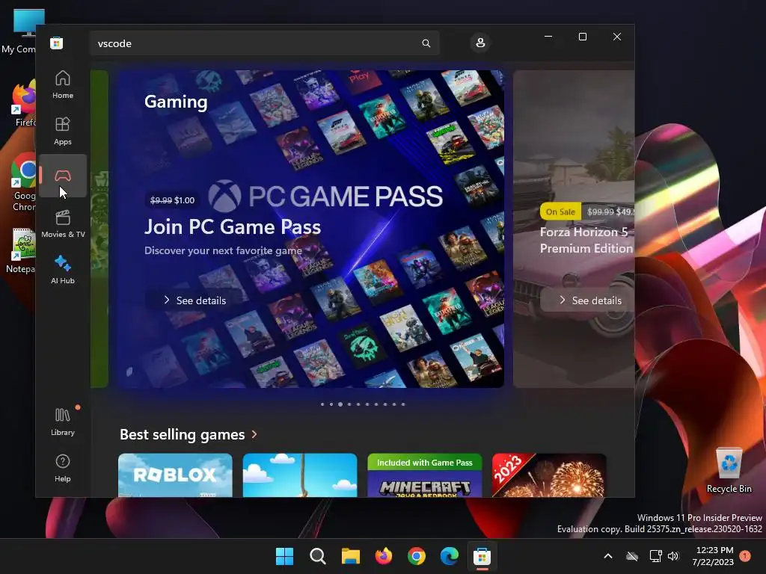The image size is (766, 574).
Task: Select the Recycle Bin desktop icon
Action: click(729, 470)
